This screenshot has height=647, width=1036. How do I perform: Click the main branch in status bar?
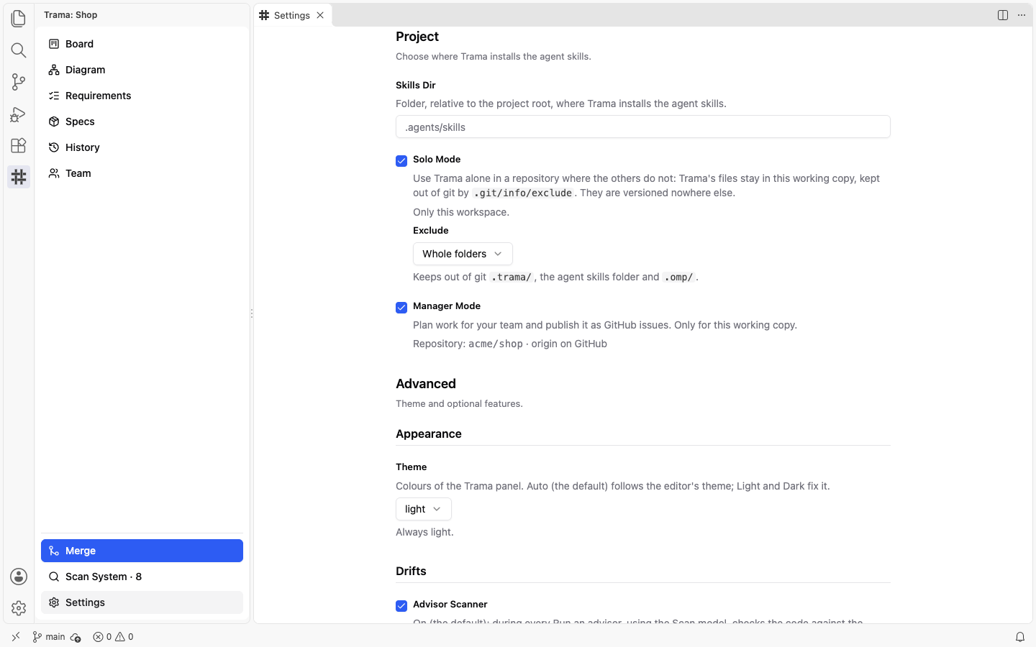(49, 637)
